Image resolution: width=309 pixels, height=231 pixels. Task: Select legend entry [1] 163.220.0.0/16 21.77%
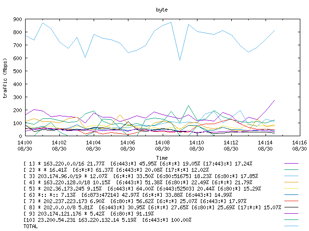(138, 164)
